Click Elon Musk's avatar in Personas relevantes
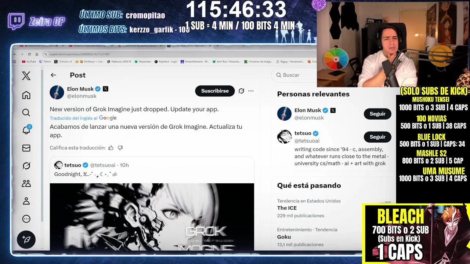Image resolution: width=470 pixels, height=264 pixels. [284, 114]
